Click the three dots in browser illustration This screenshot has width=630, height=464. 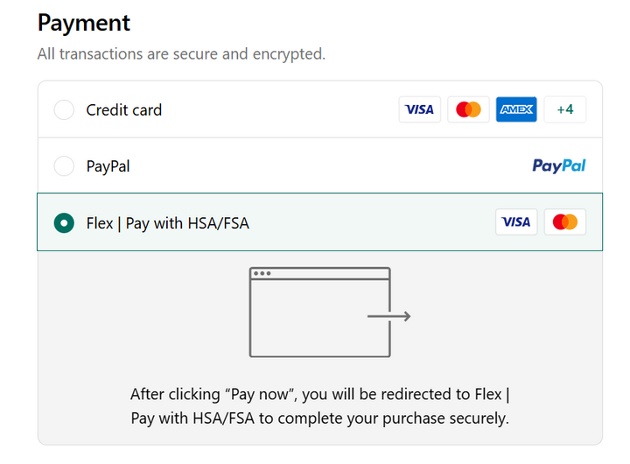point(262,274)
